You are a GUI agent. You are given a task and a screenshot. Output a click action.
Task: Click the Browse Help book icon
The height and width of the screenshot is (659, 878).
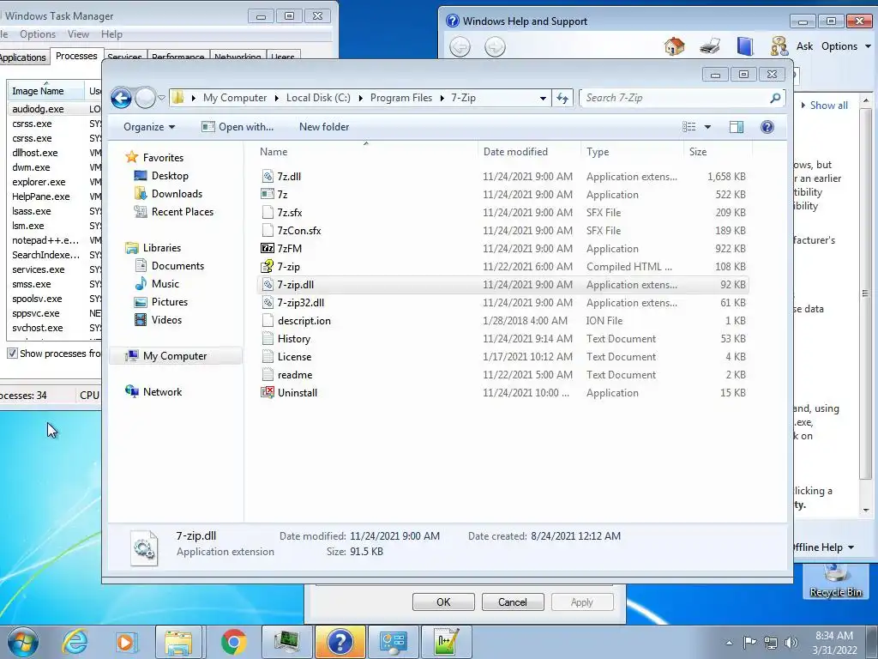click(745, 46)
